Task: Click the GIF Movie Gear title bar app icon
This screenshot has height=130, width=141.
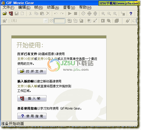Action: [3, 3]
